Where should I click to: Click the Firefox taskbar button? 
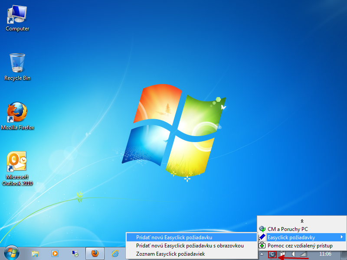pyautogui.click(x=95, y=253)
